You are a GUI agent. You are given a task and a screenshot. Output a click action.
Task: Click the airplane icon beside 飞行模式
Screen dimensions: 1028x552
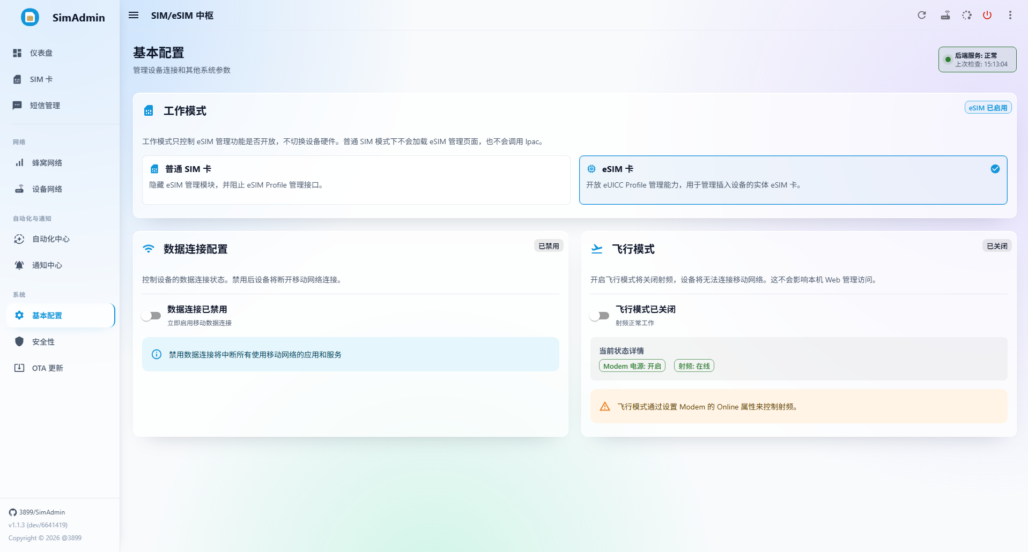tap(597, 249)
